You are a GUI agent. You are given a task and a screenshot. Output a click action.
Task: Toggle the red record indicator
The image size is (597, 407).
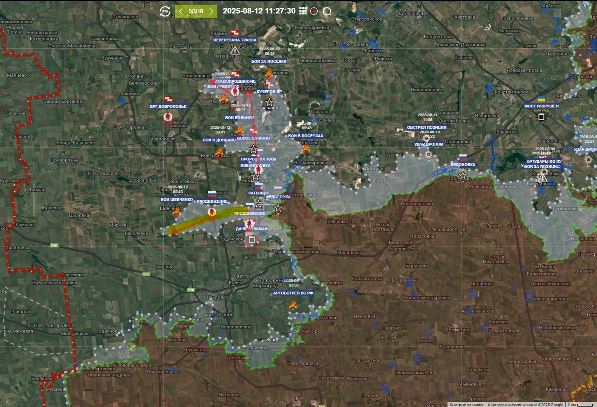pos(314,11)
